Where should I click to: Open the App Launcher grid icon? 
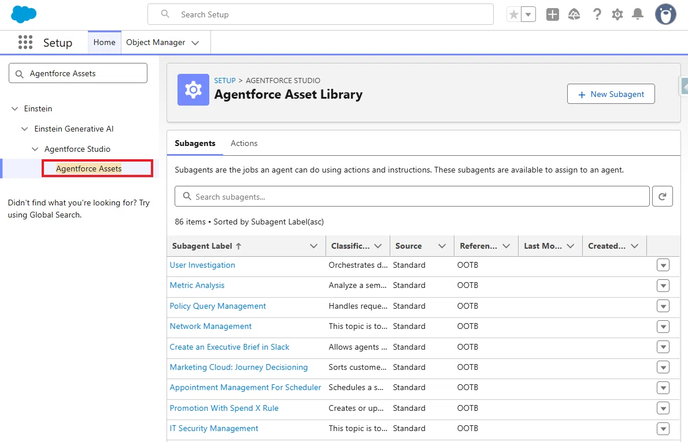pyautogui.click(x=25, y=42)
